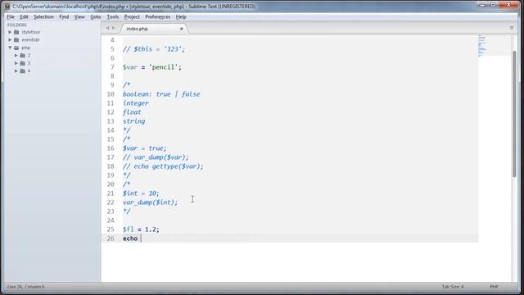This screenshot has width=524, height=295.
Task: Click the word float on line 12
Action: (132, 112)
